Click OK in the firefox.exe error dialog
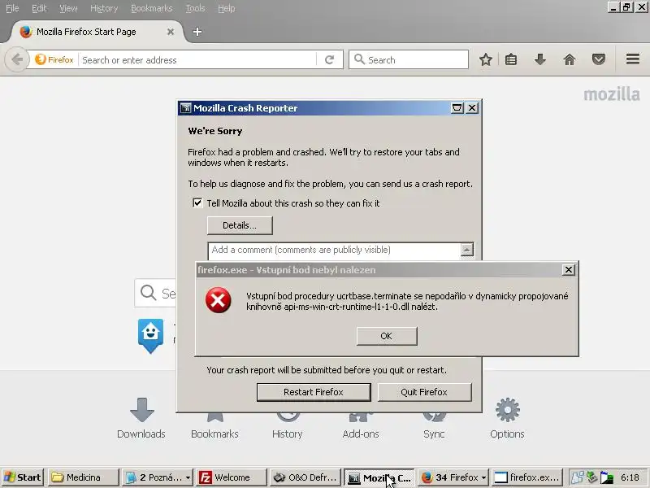This screenshot has width=650, height=488. pos(387,336)
